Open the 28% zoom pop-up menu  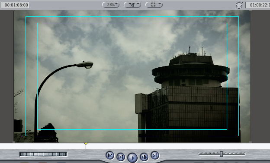coord(111,5)
